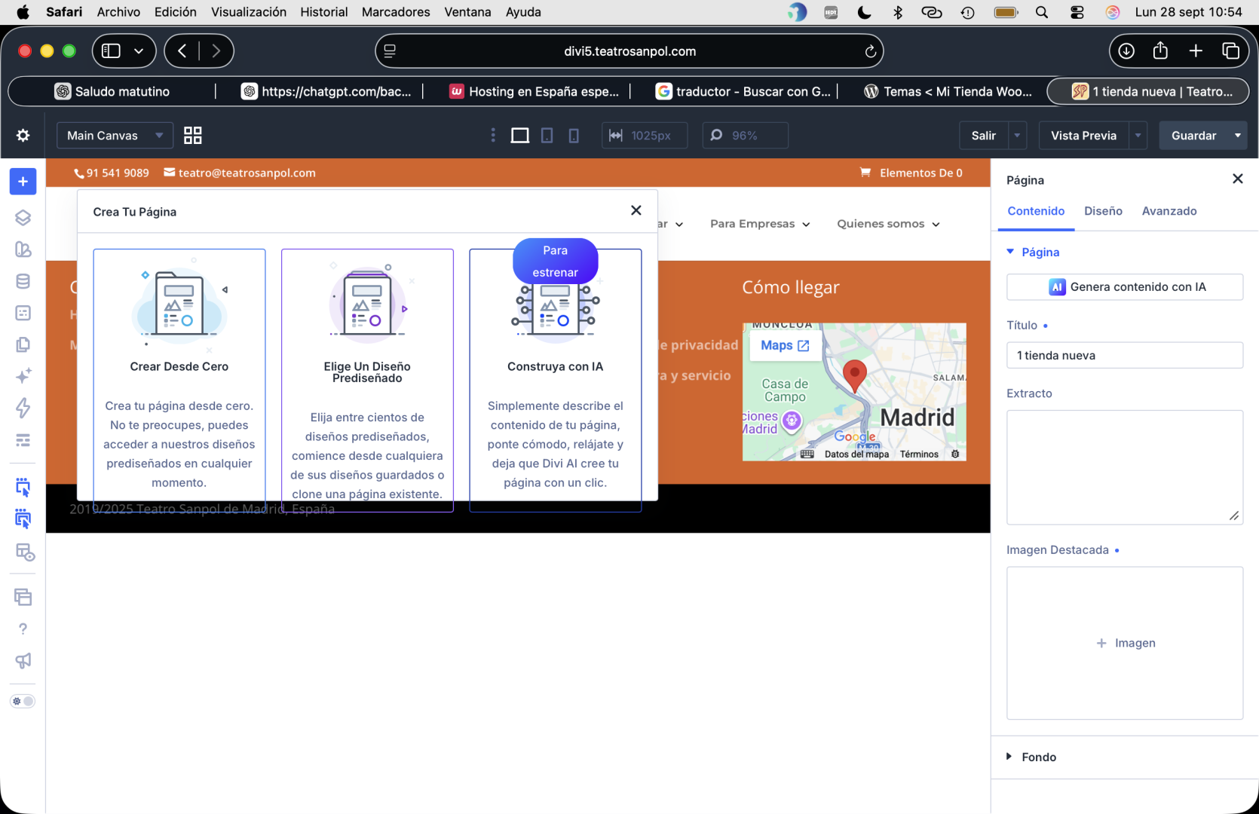Select desktop view mode icon

coord(520,136)
